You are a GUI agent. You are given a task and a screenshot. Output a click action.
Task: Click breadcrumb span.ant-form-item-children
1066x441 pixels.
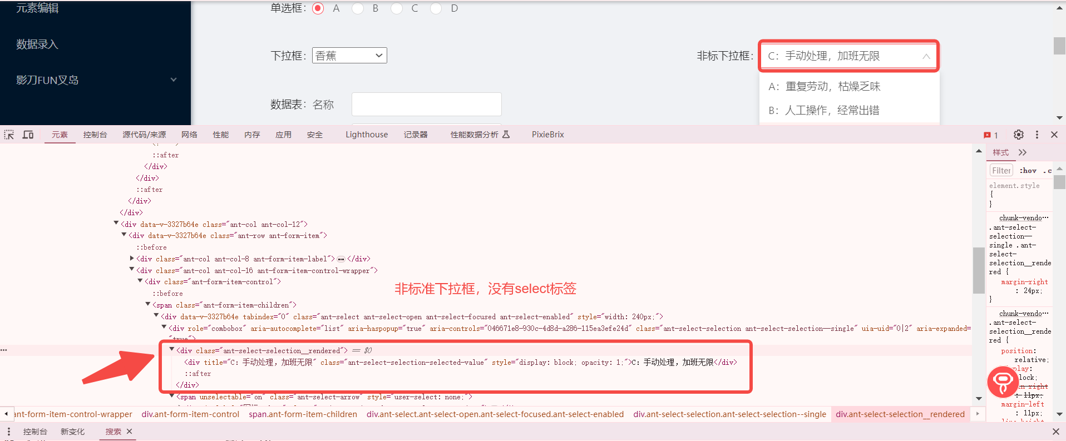[x=303, y=414]
